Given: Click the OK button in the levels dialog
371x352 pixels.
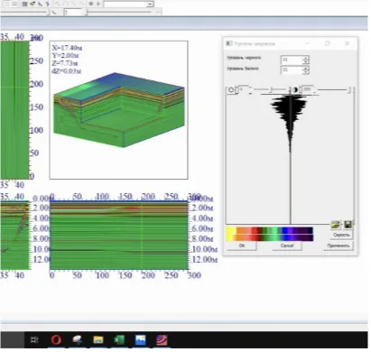Looking at the screenshot, I should [x=242, y=245].
